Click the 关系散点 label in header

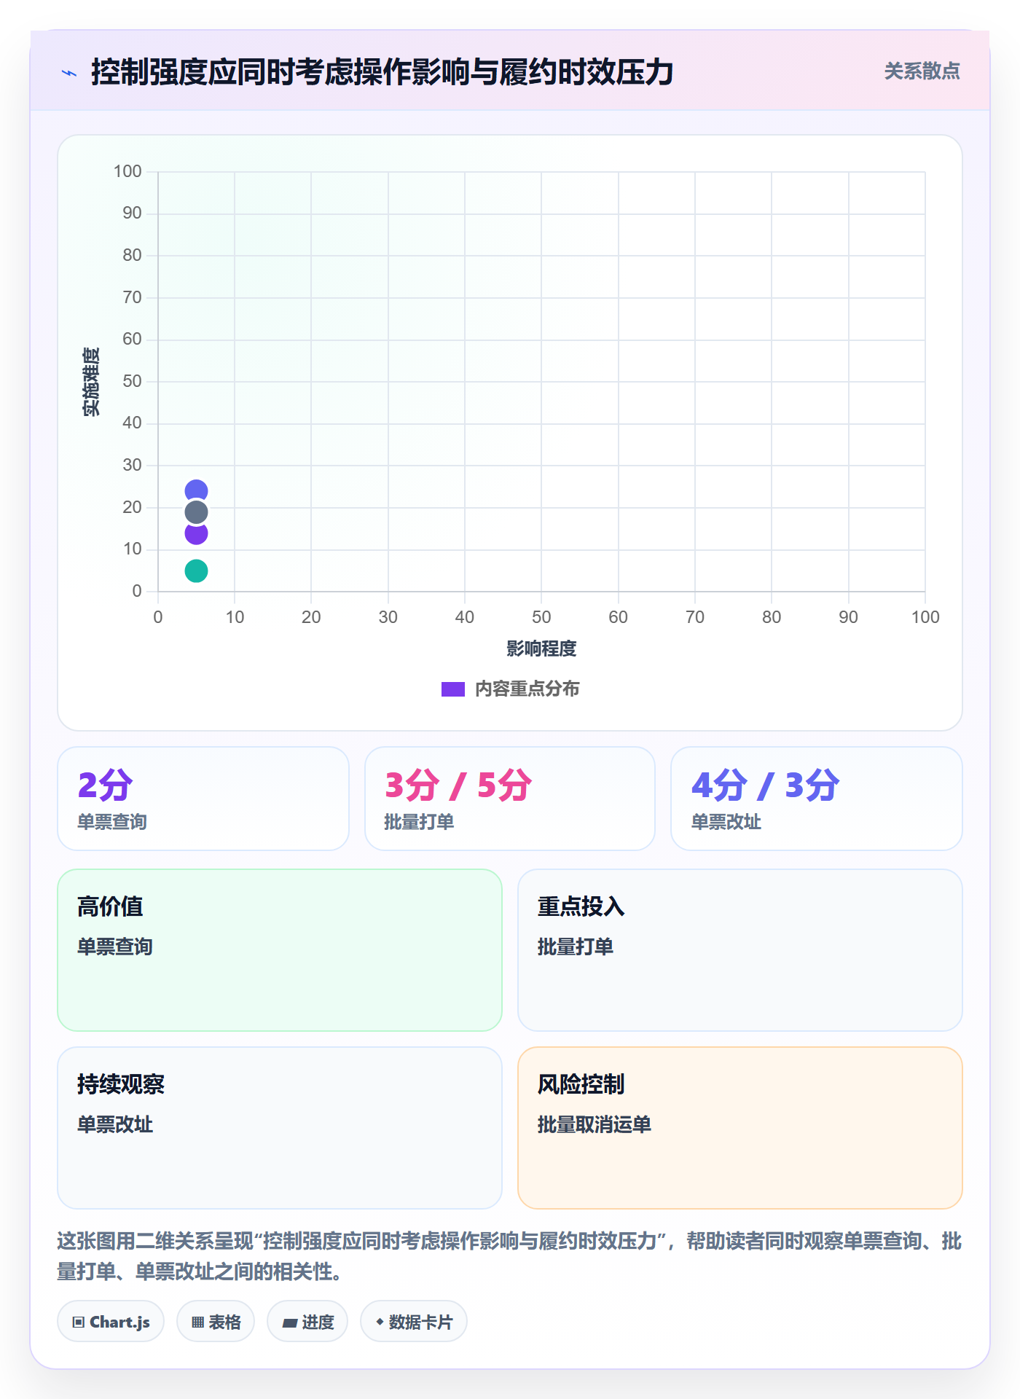coord(922,71)
